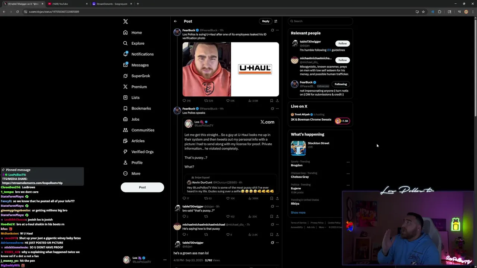Click the Lists icon in sidebar
This screenshot has height=268, width=477.
125,98
